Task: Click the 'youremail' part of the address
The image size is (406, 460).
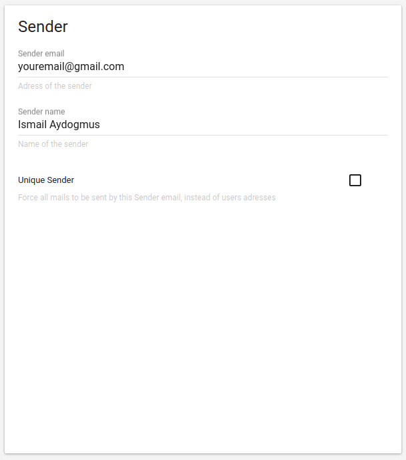Action: coord(41,67)
